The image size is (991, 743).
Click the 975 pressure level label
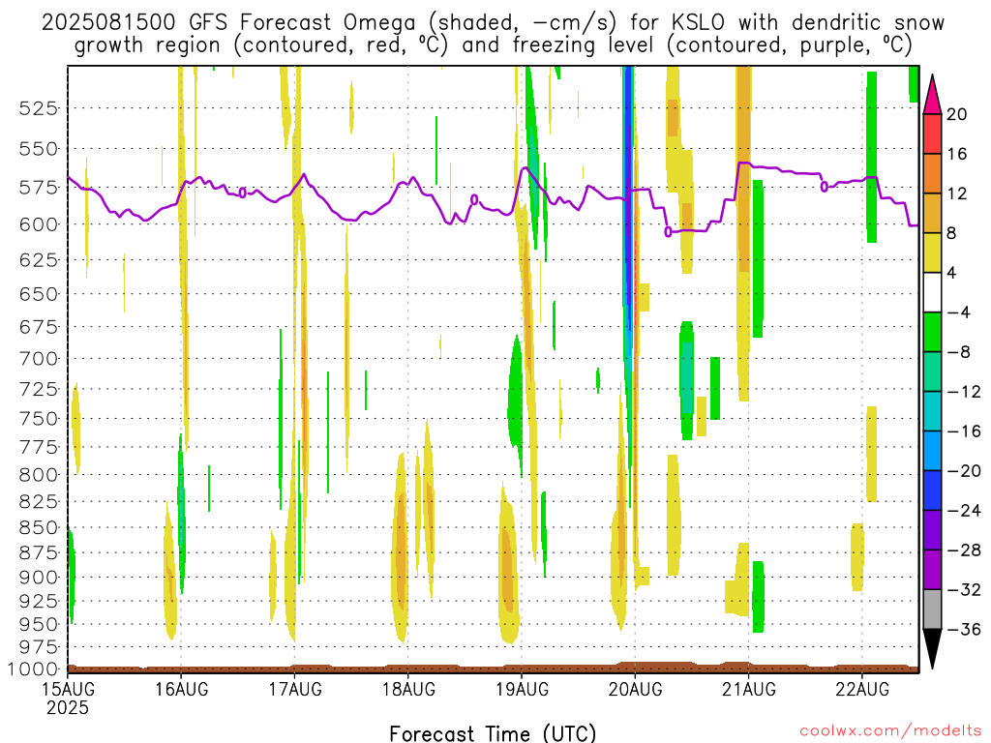coord(38,647)
